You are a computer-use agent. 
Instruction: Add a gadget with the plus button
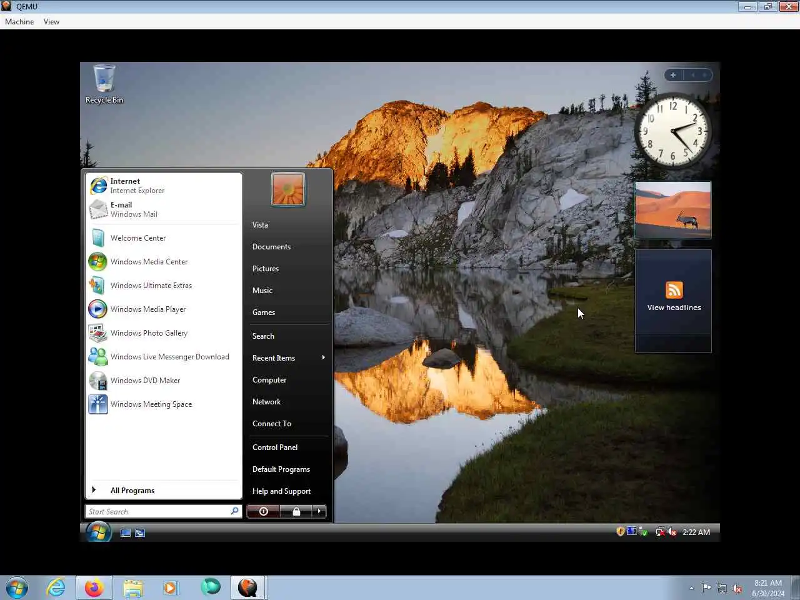tap(673, 75)
